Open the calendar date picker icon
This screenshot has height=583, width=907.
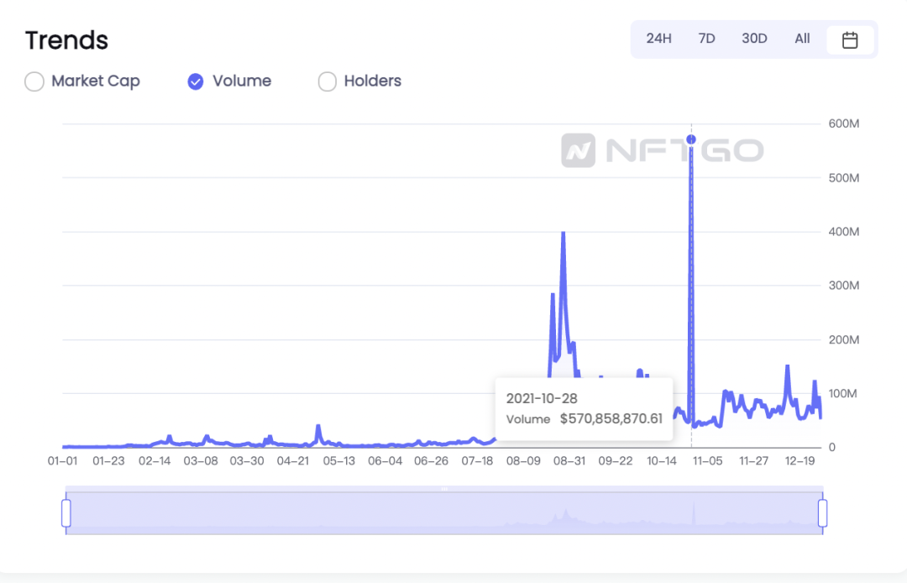(850, 40)
